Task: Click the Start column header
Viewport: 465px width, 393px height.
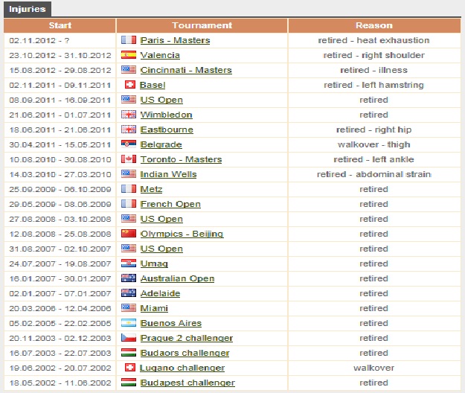Action: click(x=60, y=25)
